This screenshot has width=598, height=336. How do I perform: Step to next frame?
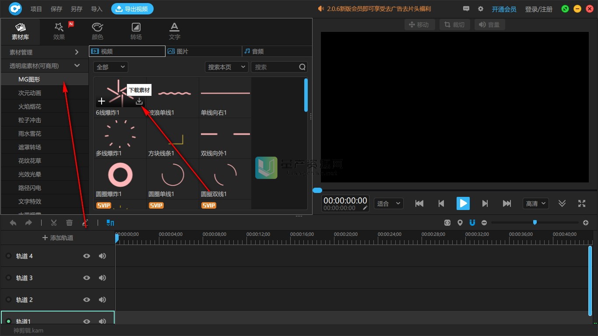pyautogui.click(x=485, y=203)
